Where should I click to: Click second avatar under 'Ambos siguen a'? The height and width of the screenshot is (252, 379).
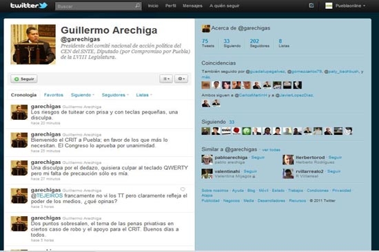pos(216,103)
